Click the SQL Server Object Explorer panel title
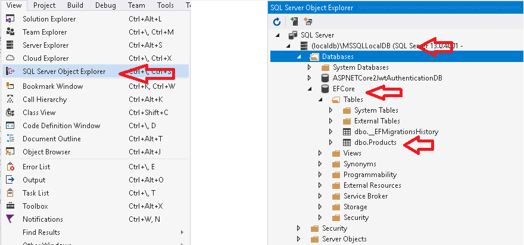 coord(311,7)
